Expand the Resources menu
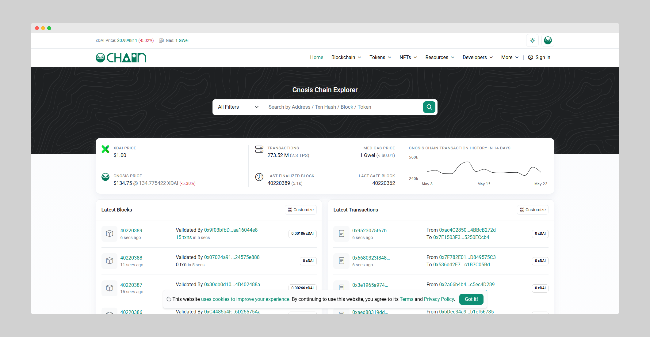Viewport: 650px width, 337px height. [x=440, y=57]
